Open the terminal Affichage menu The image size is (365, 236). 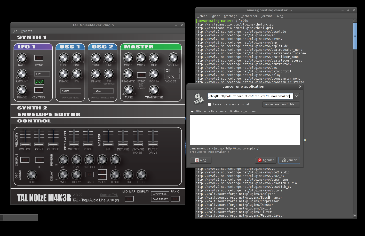point(230,16)
